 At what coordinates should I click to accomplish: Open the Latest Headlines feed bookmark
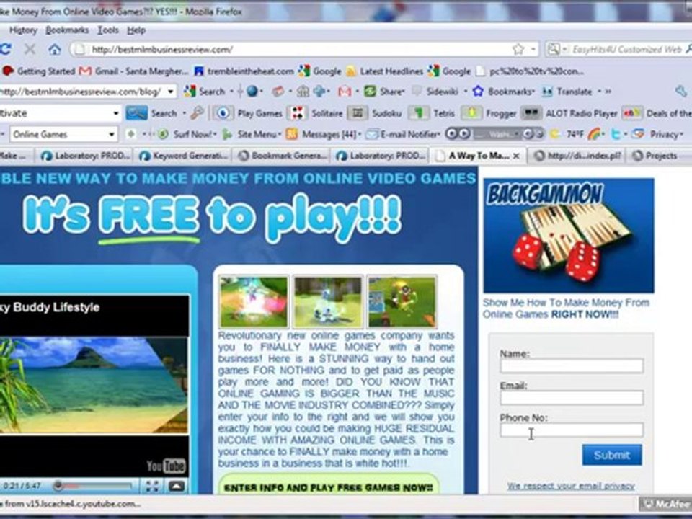(384, 71)
